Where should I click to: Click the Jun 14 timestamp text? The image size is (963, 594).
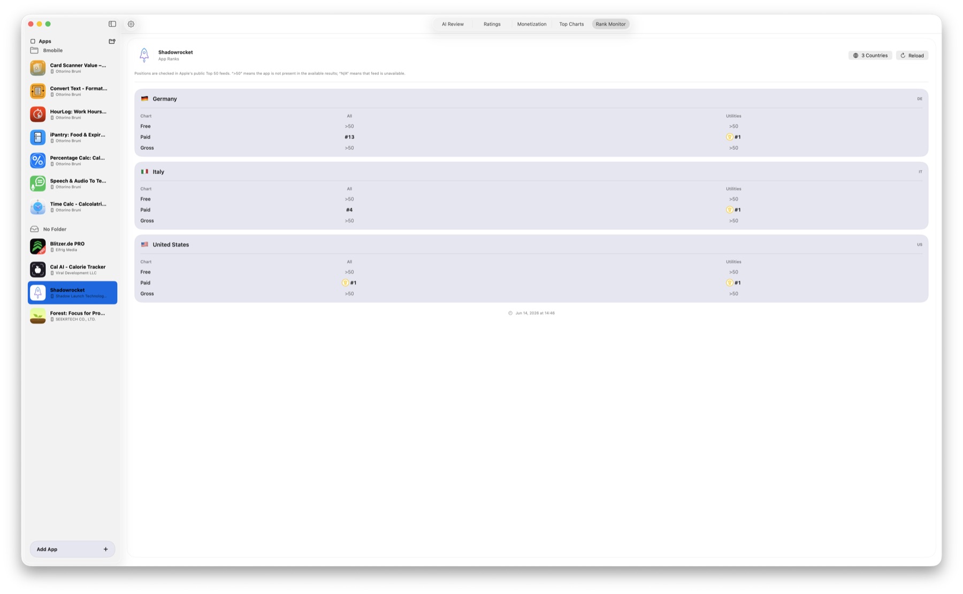point(535,313)
